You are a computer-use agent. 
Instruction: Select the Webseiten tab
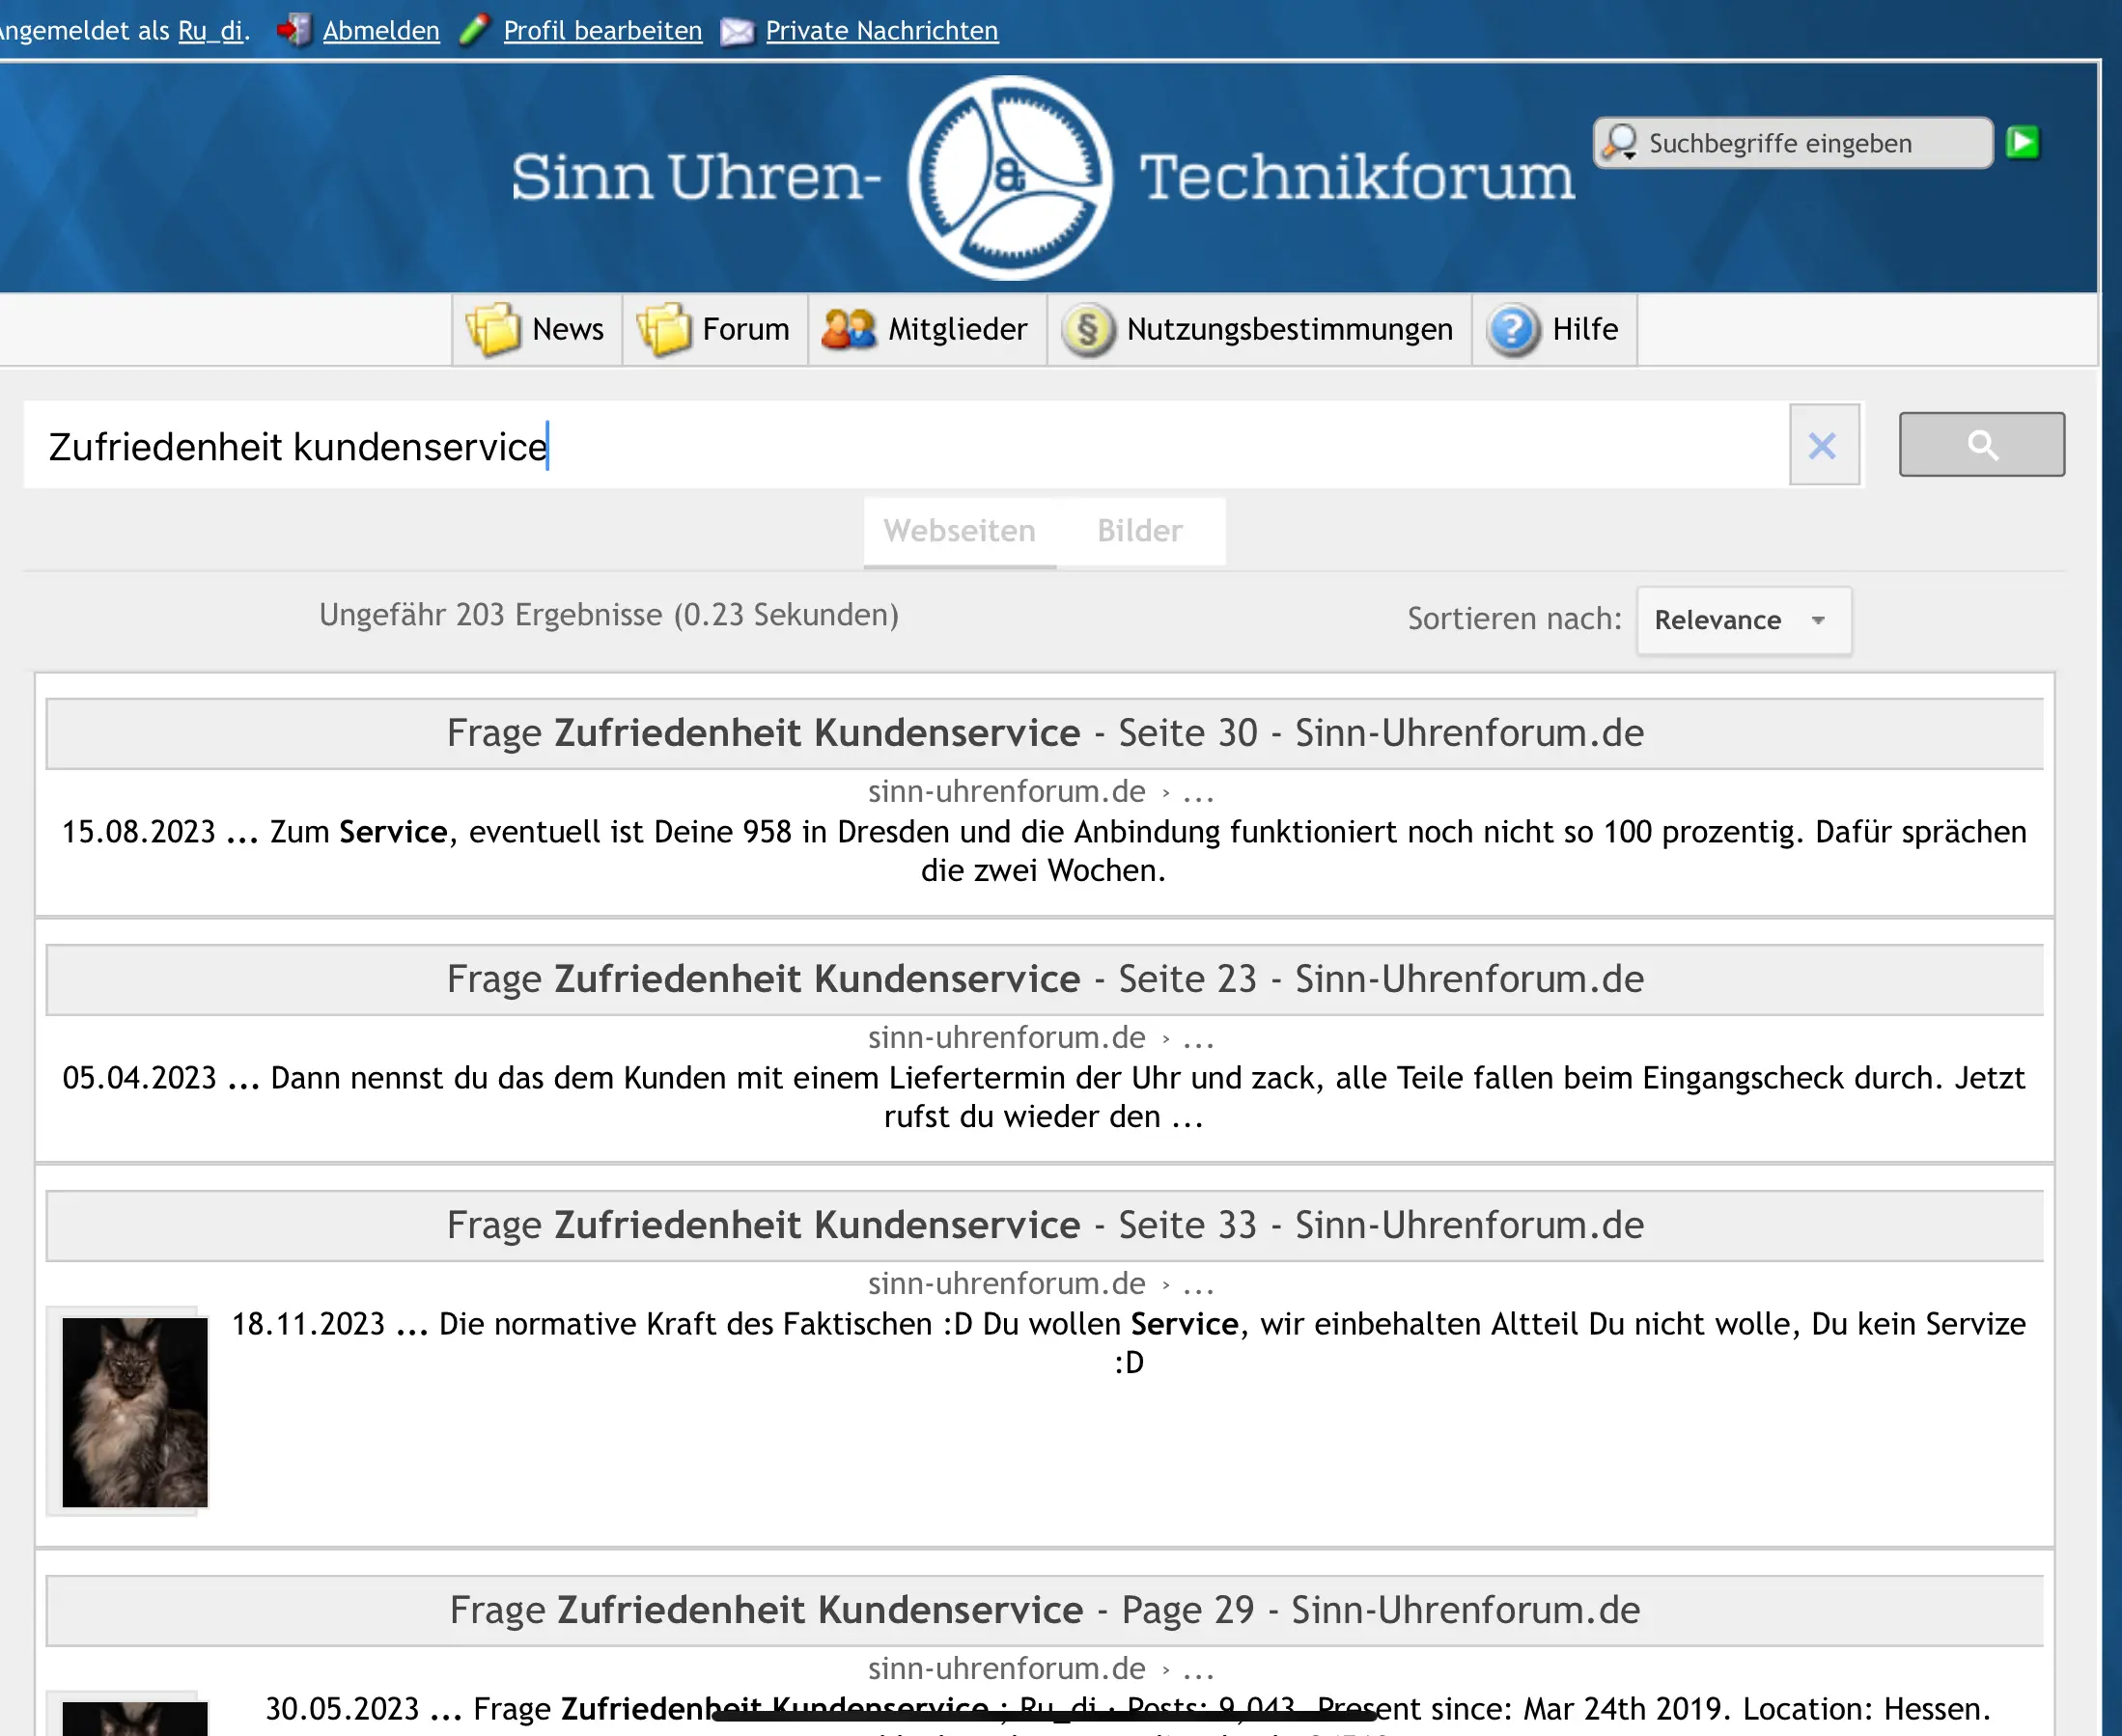click(960, 531)
